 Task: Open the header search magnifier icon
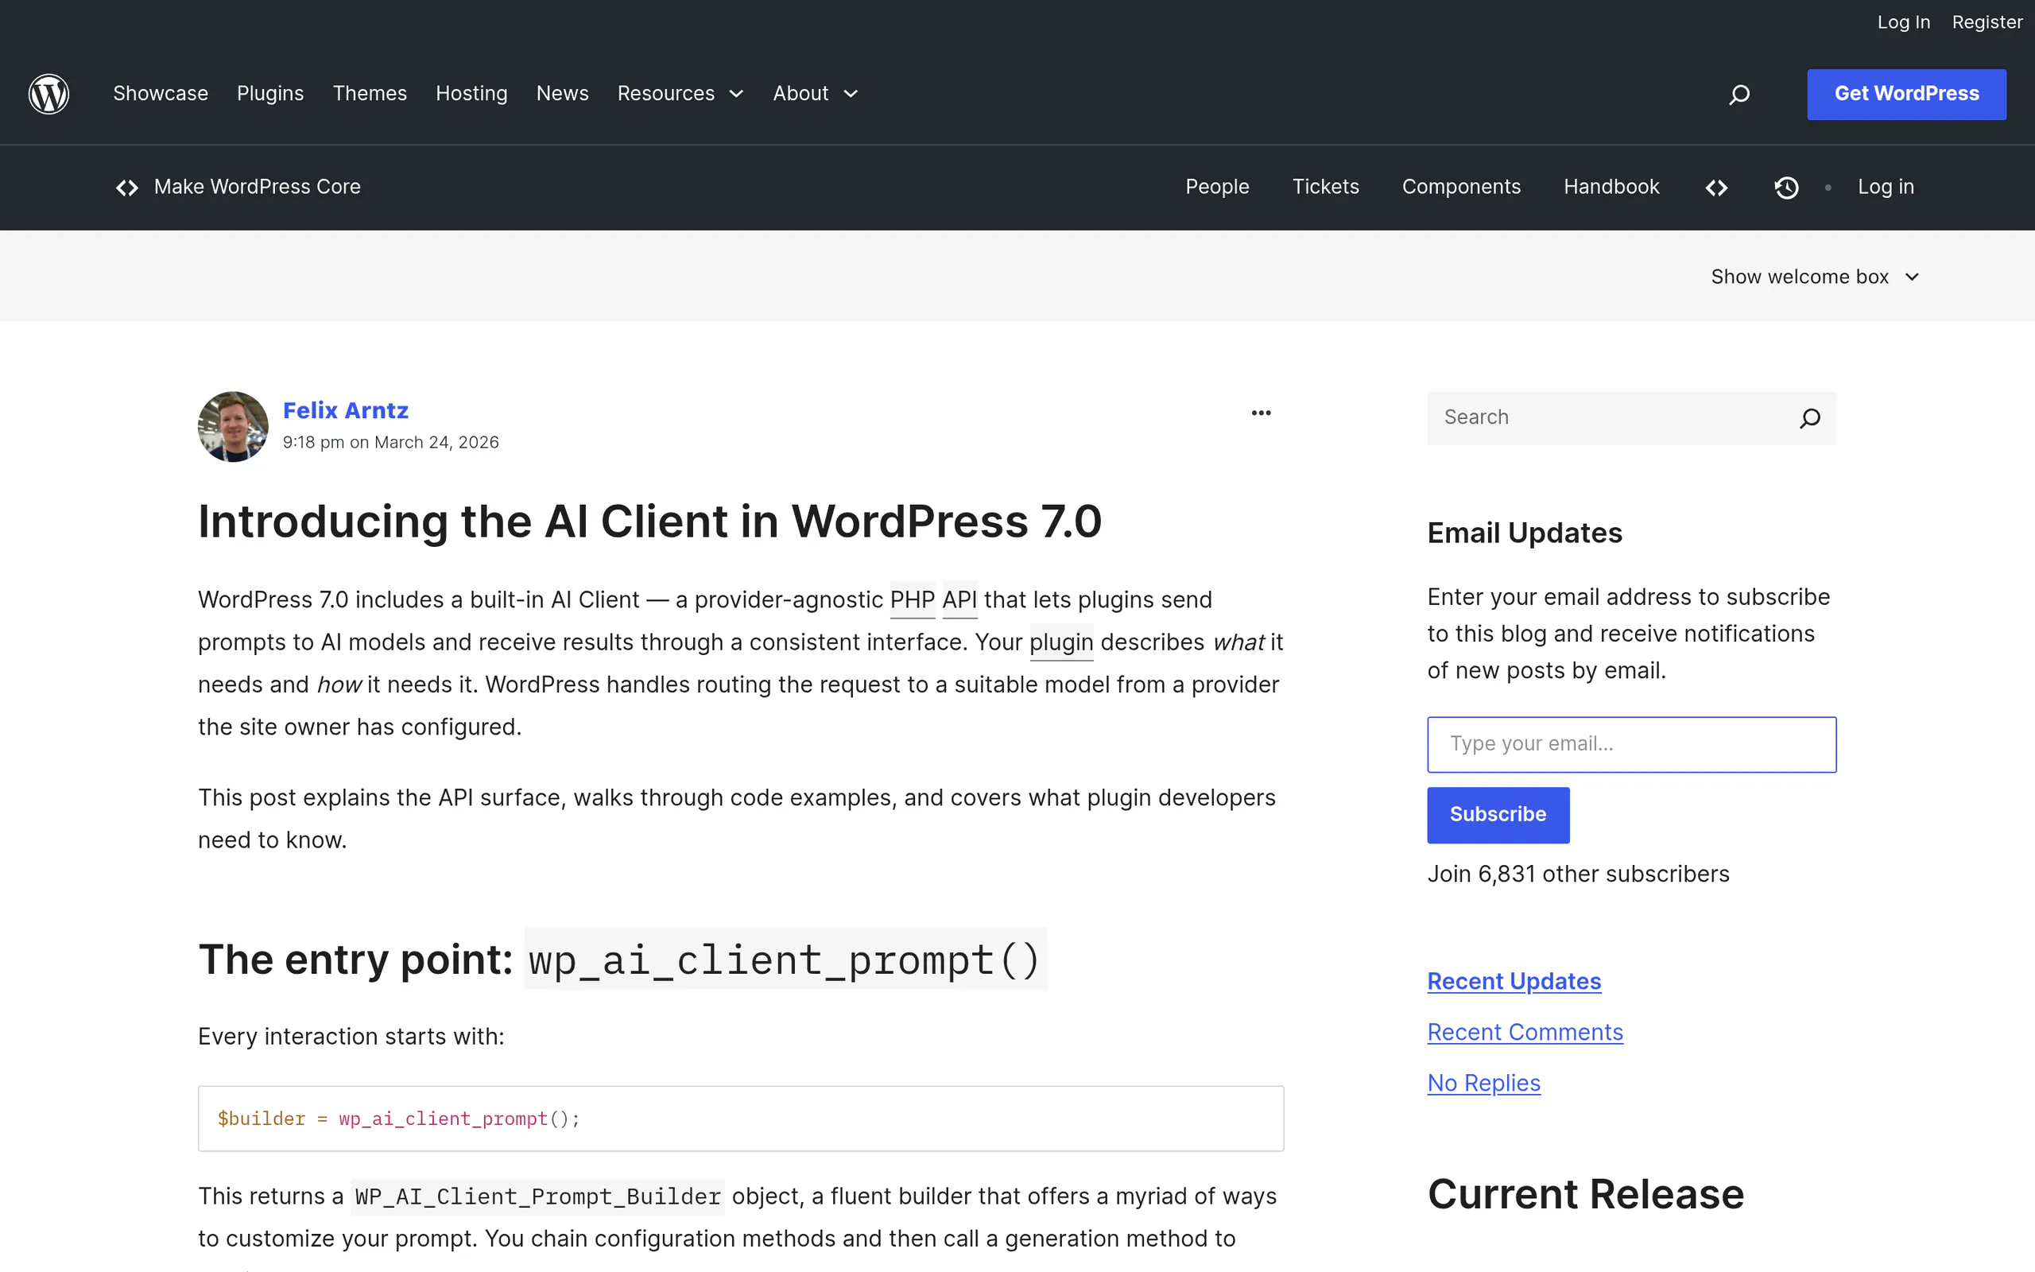point(1739,95)
